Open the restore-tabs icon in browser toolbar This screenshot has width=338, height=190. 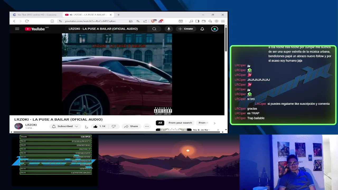[181, 21]
